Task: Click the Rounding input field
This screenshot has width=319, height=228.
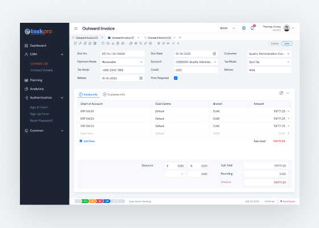Action: tap(266, 174)
